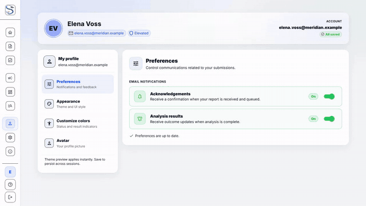The height and width of the screenshot is (206, 366).
Task: Open the settings gear sidebar icon
Action: pos(10,137)
